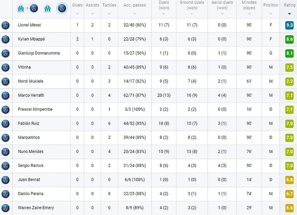
Task: Click PSG logo in Fabián Ruiz row
Action: pyautogui.click(x=5, y=123)
